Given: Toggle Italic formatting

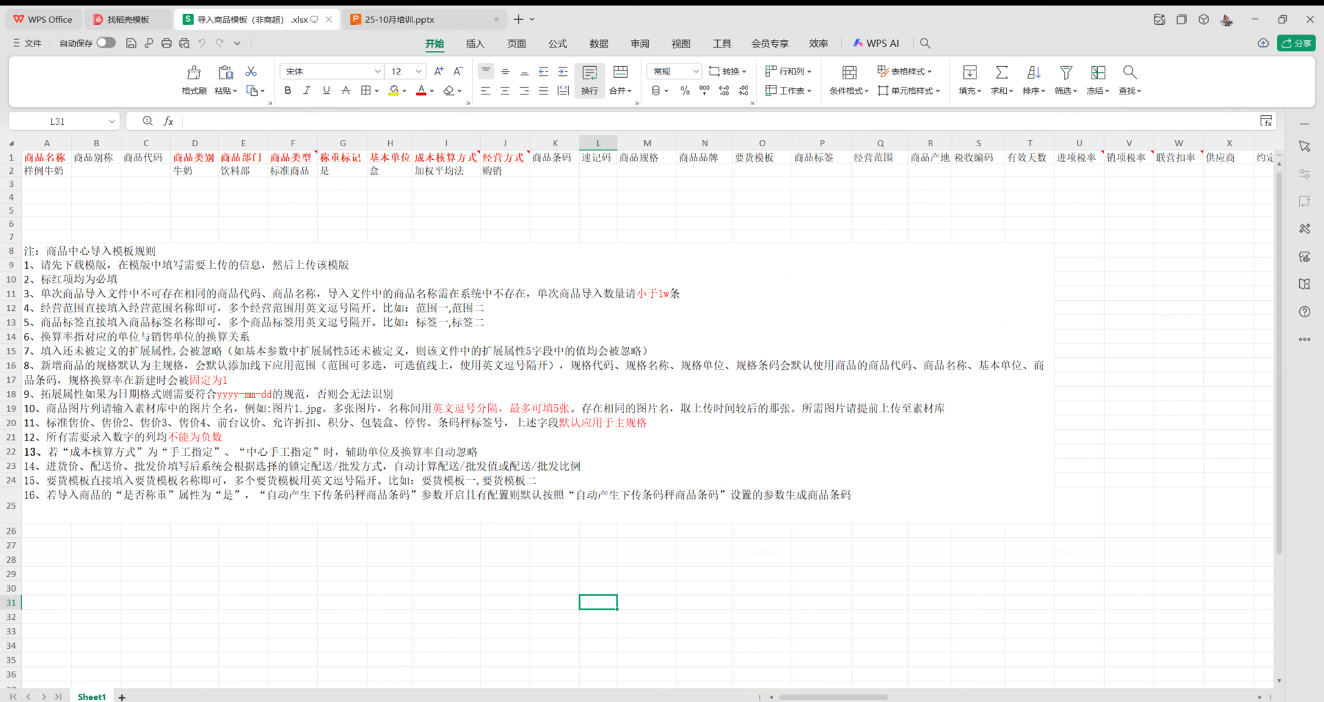Looking at the screenshot, I should click(x=307, y=91).
